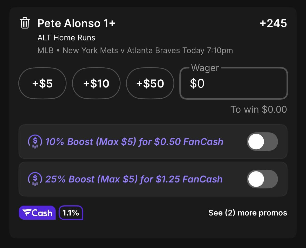Click the FanCash icon beside 10% Boost

(35, 142)
